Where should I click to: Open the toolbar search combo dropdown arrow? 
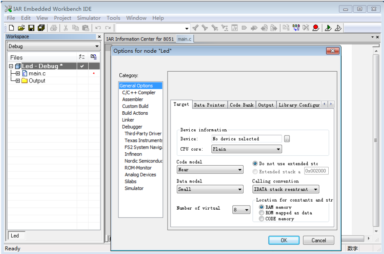point(187,28)
